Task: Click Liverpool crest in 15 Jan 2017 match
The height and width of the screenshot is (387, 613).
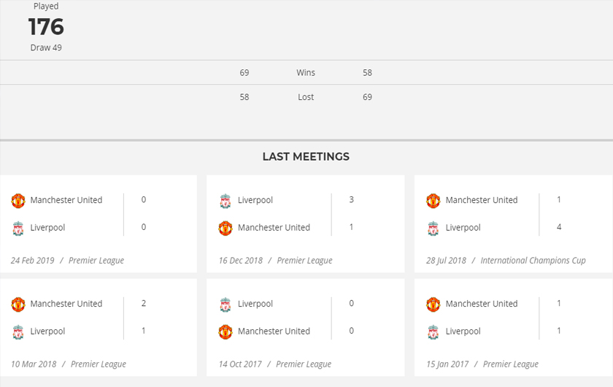Action: 433,332
